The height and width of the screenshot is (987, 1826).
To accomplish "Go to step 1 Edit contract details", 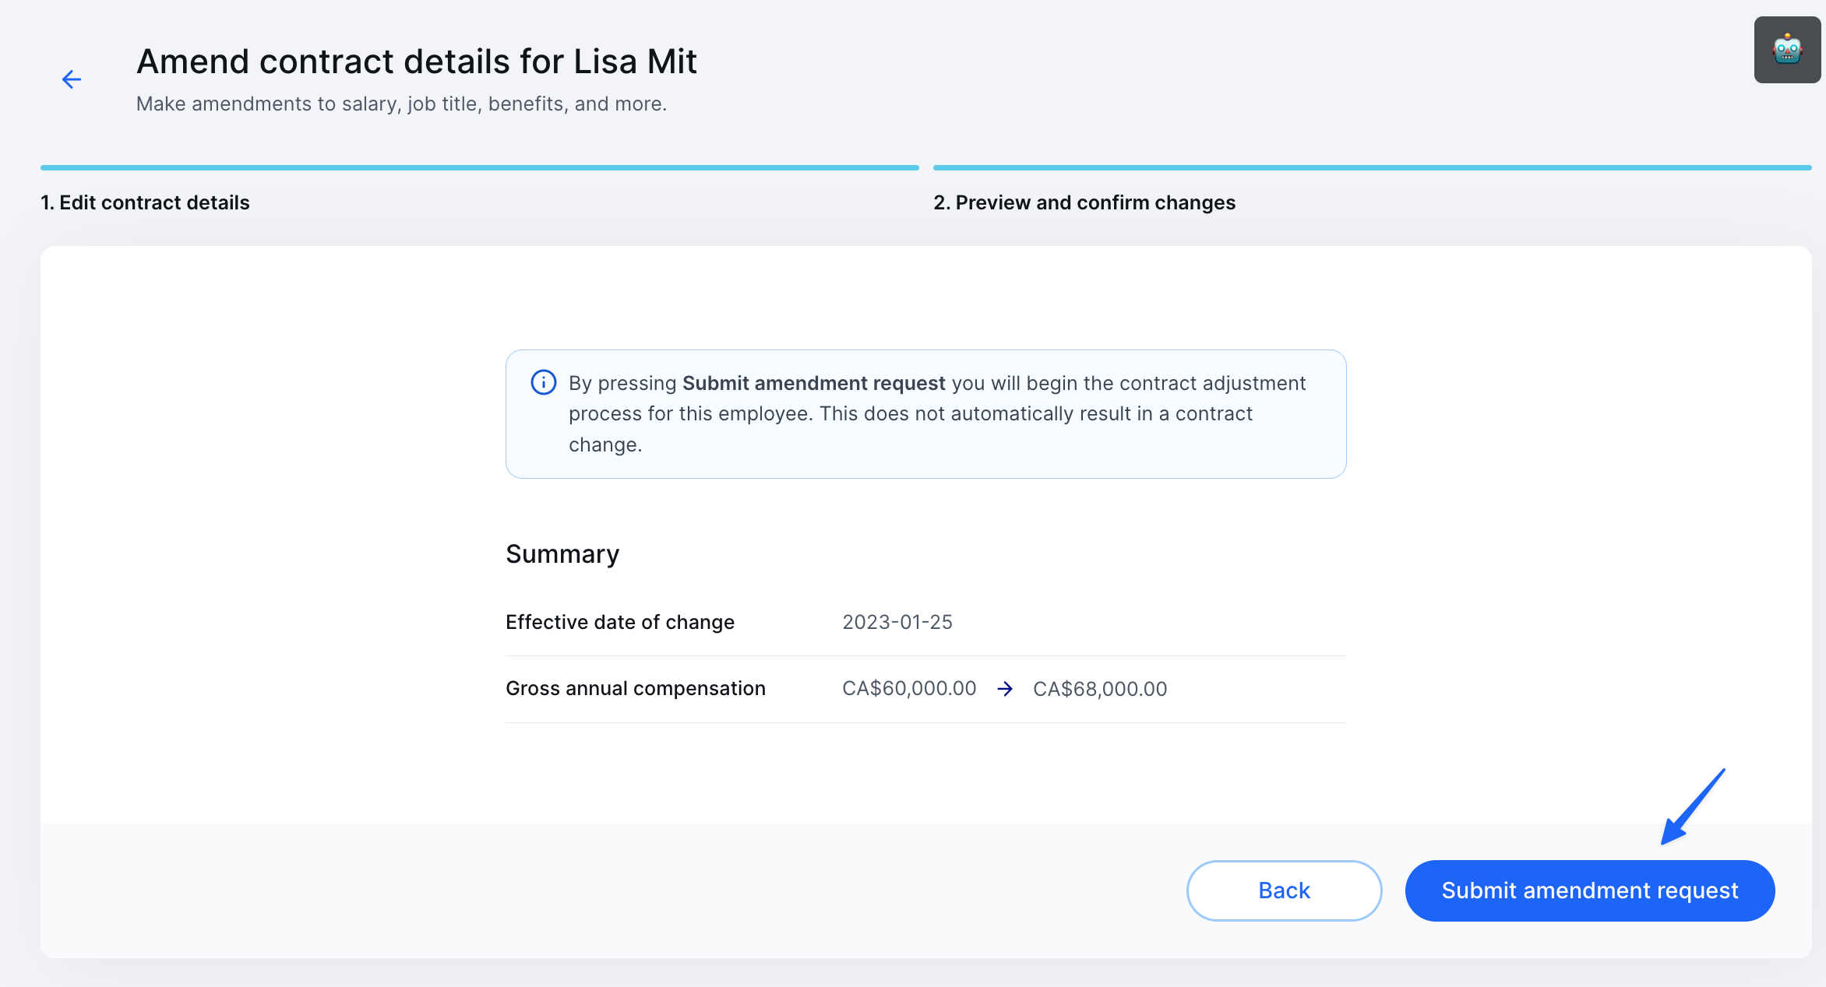I will (x=145, y=202).
